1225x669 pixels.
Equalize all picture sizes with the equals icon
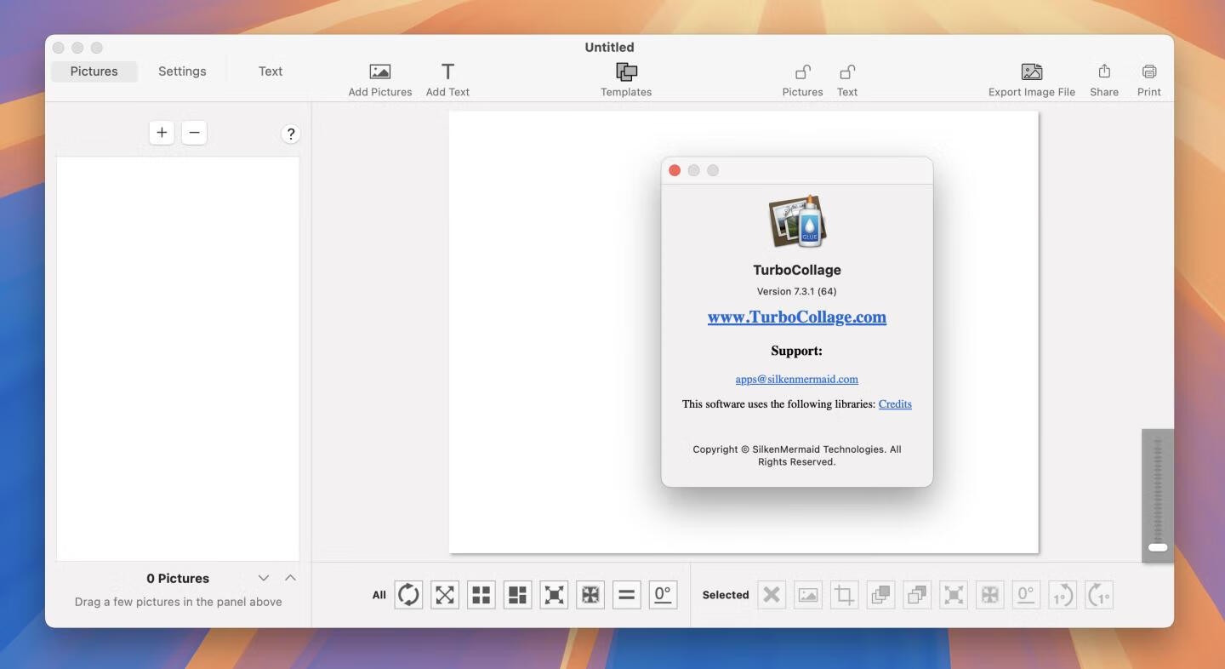[x=627, y=594]
